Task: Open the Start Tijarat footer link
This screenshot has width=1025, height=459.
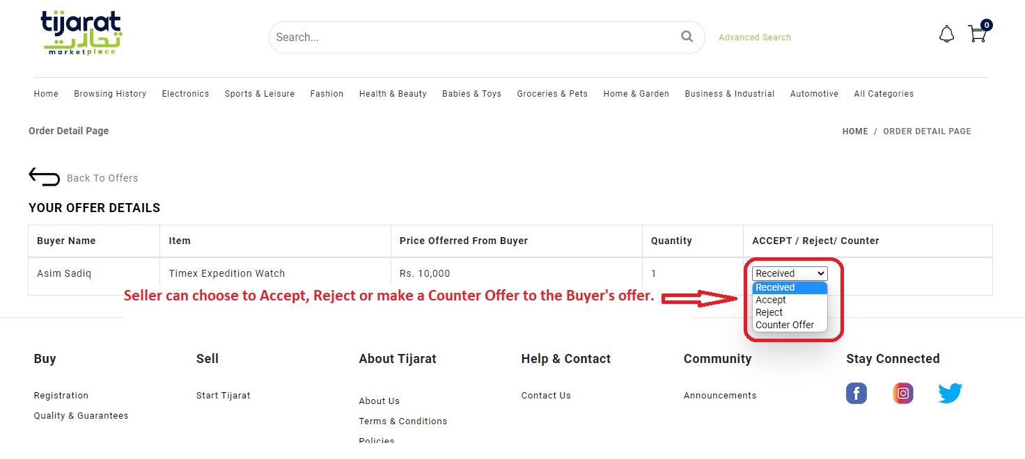Action: 224,396
